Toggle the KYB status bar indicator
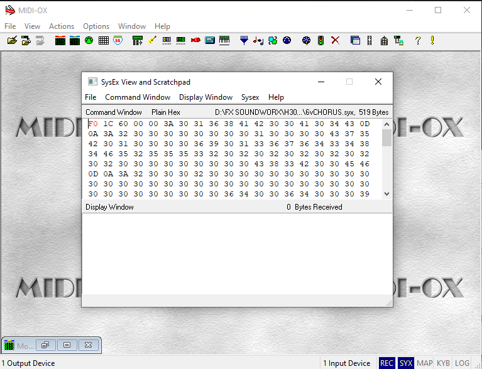 pyautogui.click(x=443, y=363)
